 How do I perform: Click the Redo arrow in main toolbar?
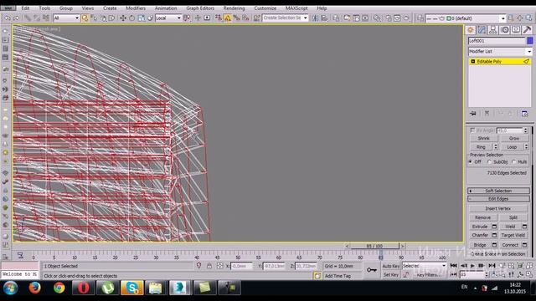(16, 18)
